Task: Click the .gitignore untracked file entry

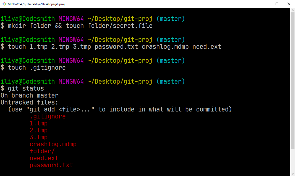Action: [48, 116]
